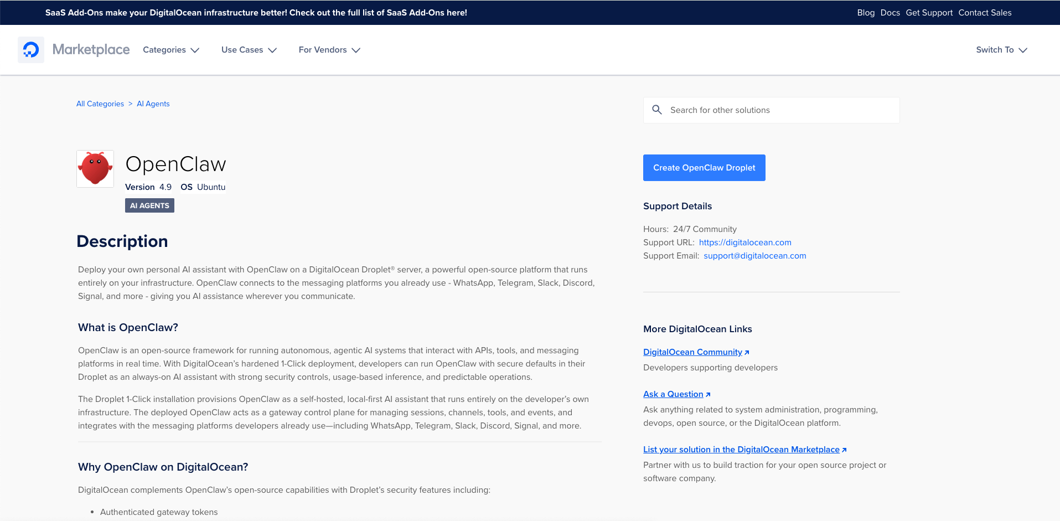Open the Docs link
This screenshot has height=521, width=1060.
coord(890,13)
